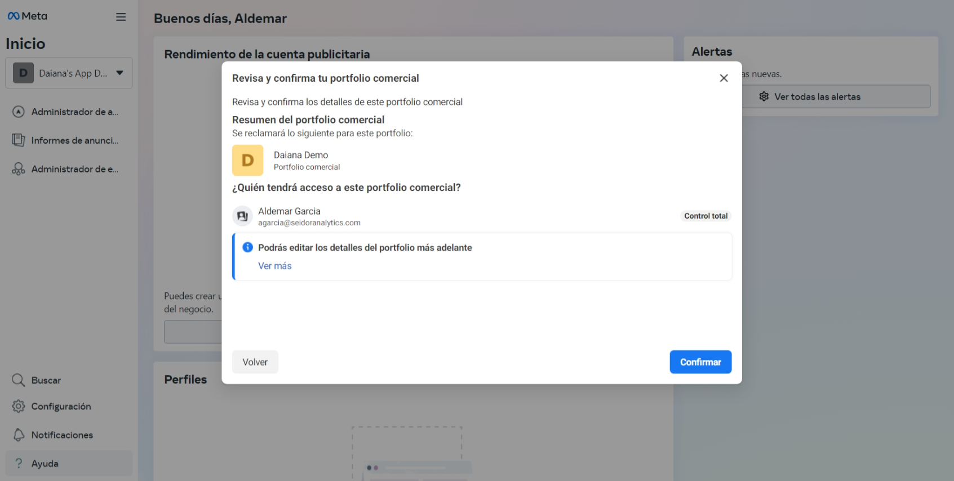
Task: Open the Ver más link
Action: coord(274,266)
